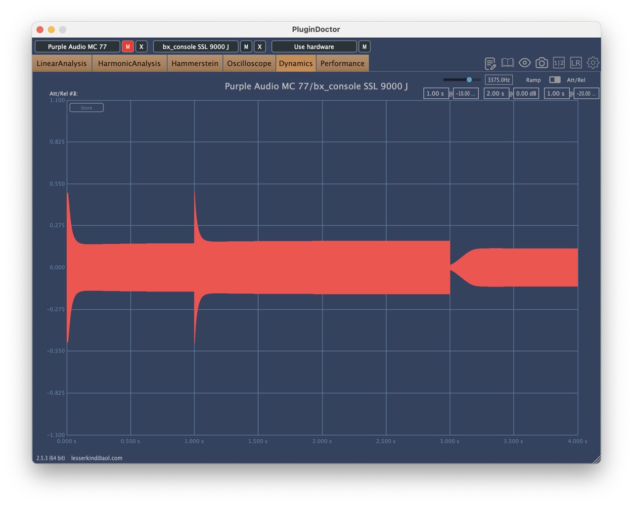Toggle the Ramp/Att-Rel switch
Viewport: 633px width, 506px height.
click(554, 80)
